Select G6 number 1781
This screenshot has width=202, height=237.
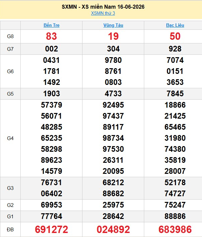click(51, 71)
